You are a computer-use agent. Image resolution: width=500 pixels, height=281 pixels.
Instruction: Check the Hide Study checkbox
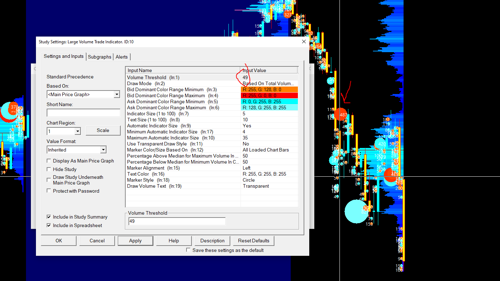coord(49,169)
